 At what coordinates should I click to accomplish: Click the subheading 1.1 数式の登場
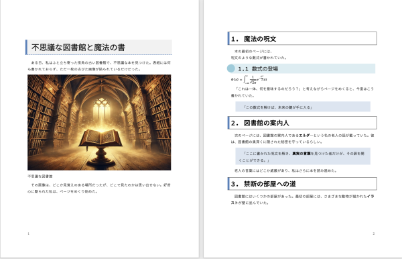pyautogui.click(x=258, y=69)
